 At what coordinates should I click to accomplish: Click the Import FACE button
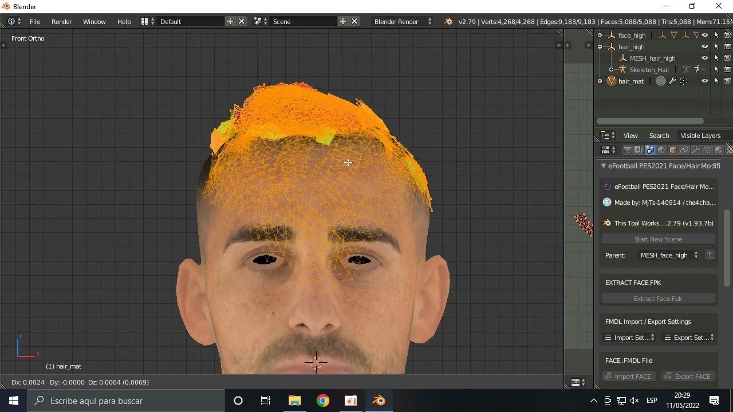click(x=628, y=377)
